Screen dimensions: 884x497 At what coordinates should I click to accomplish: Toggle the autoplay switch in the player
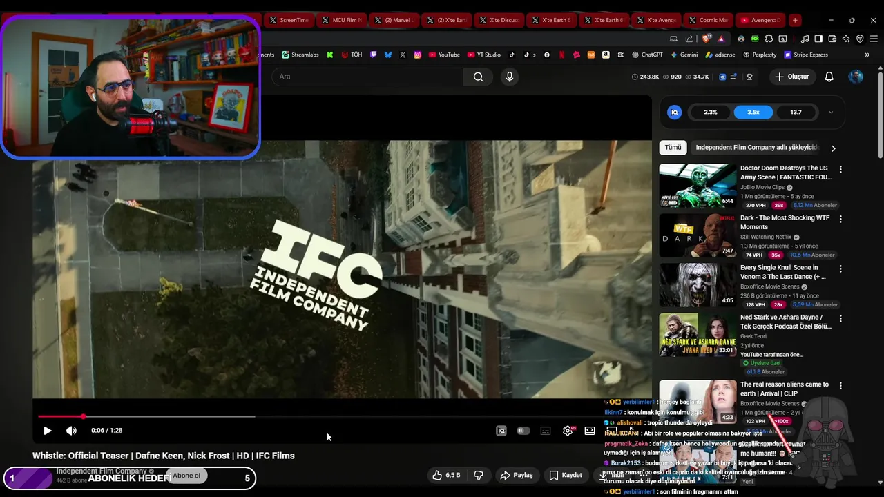point(523,431)
